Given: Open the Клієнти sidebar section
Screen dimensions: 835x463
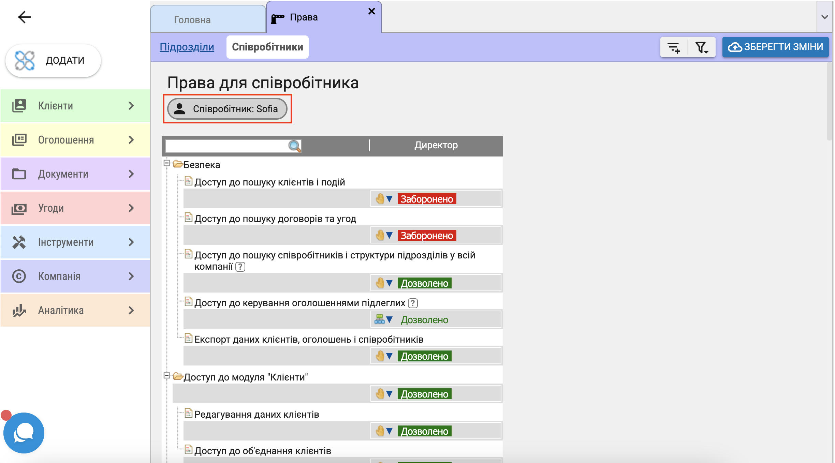Looking at the screenshot, I should coord(75,106).
